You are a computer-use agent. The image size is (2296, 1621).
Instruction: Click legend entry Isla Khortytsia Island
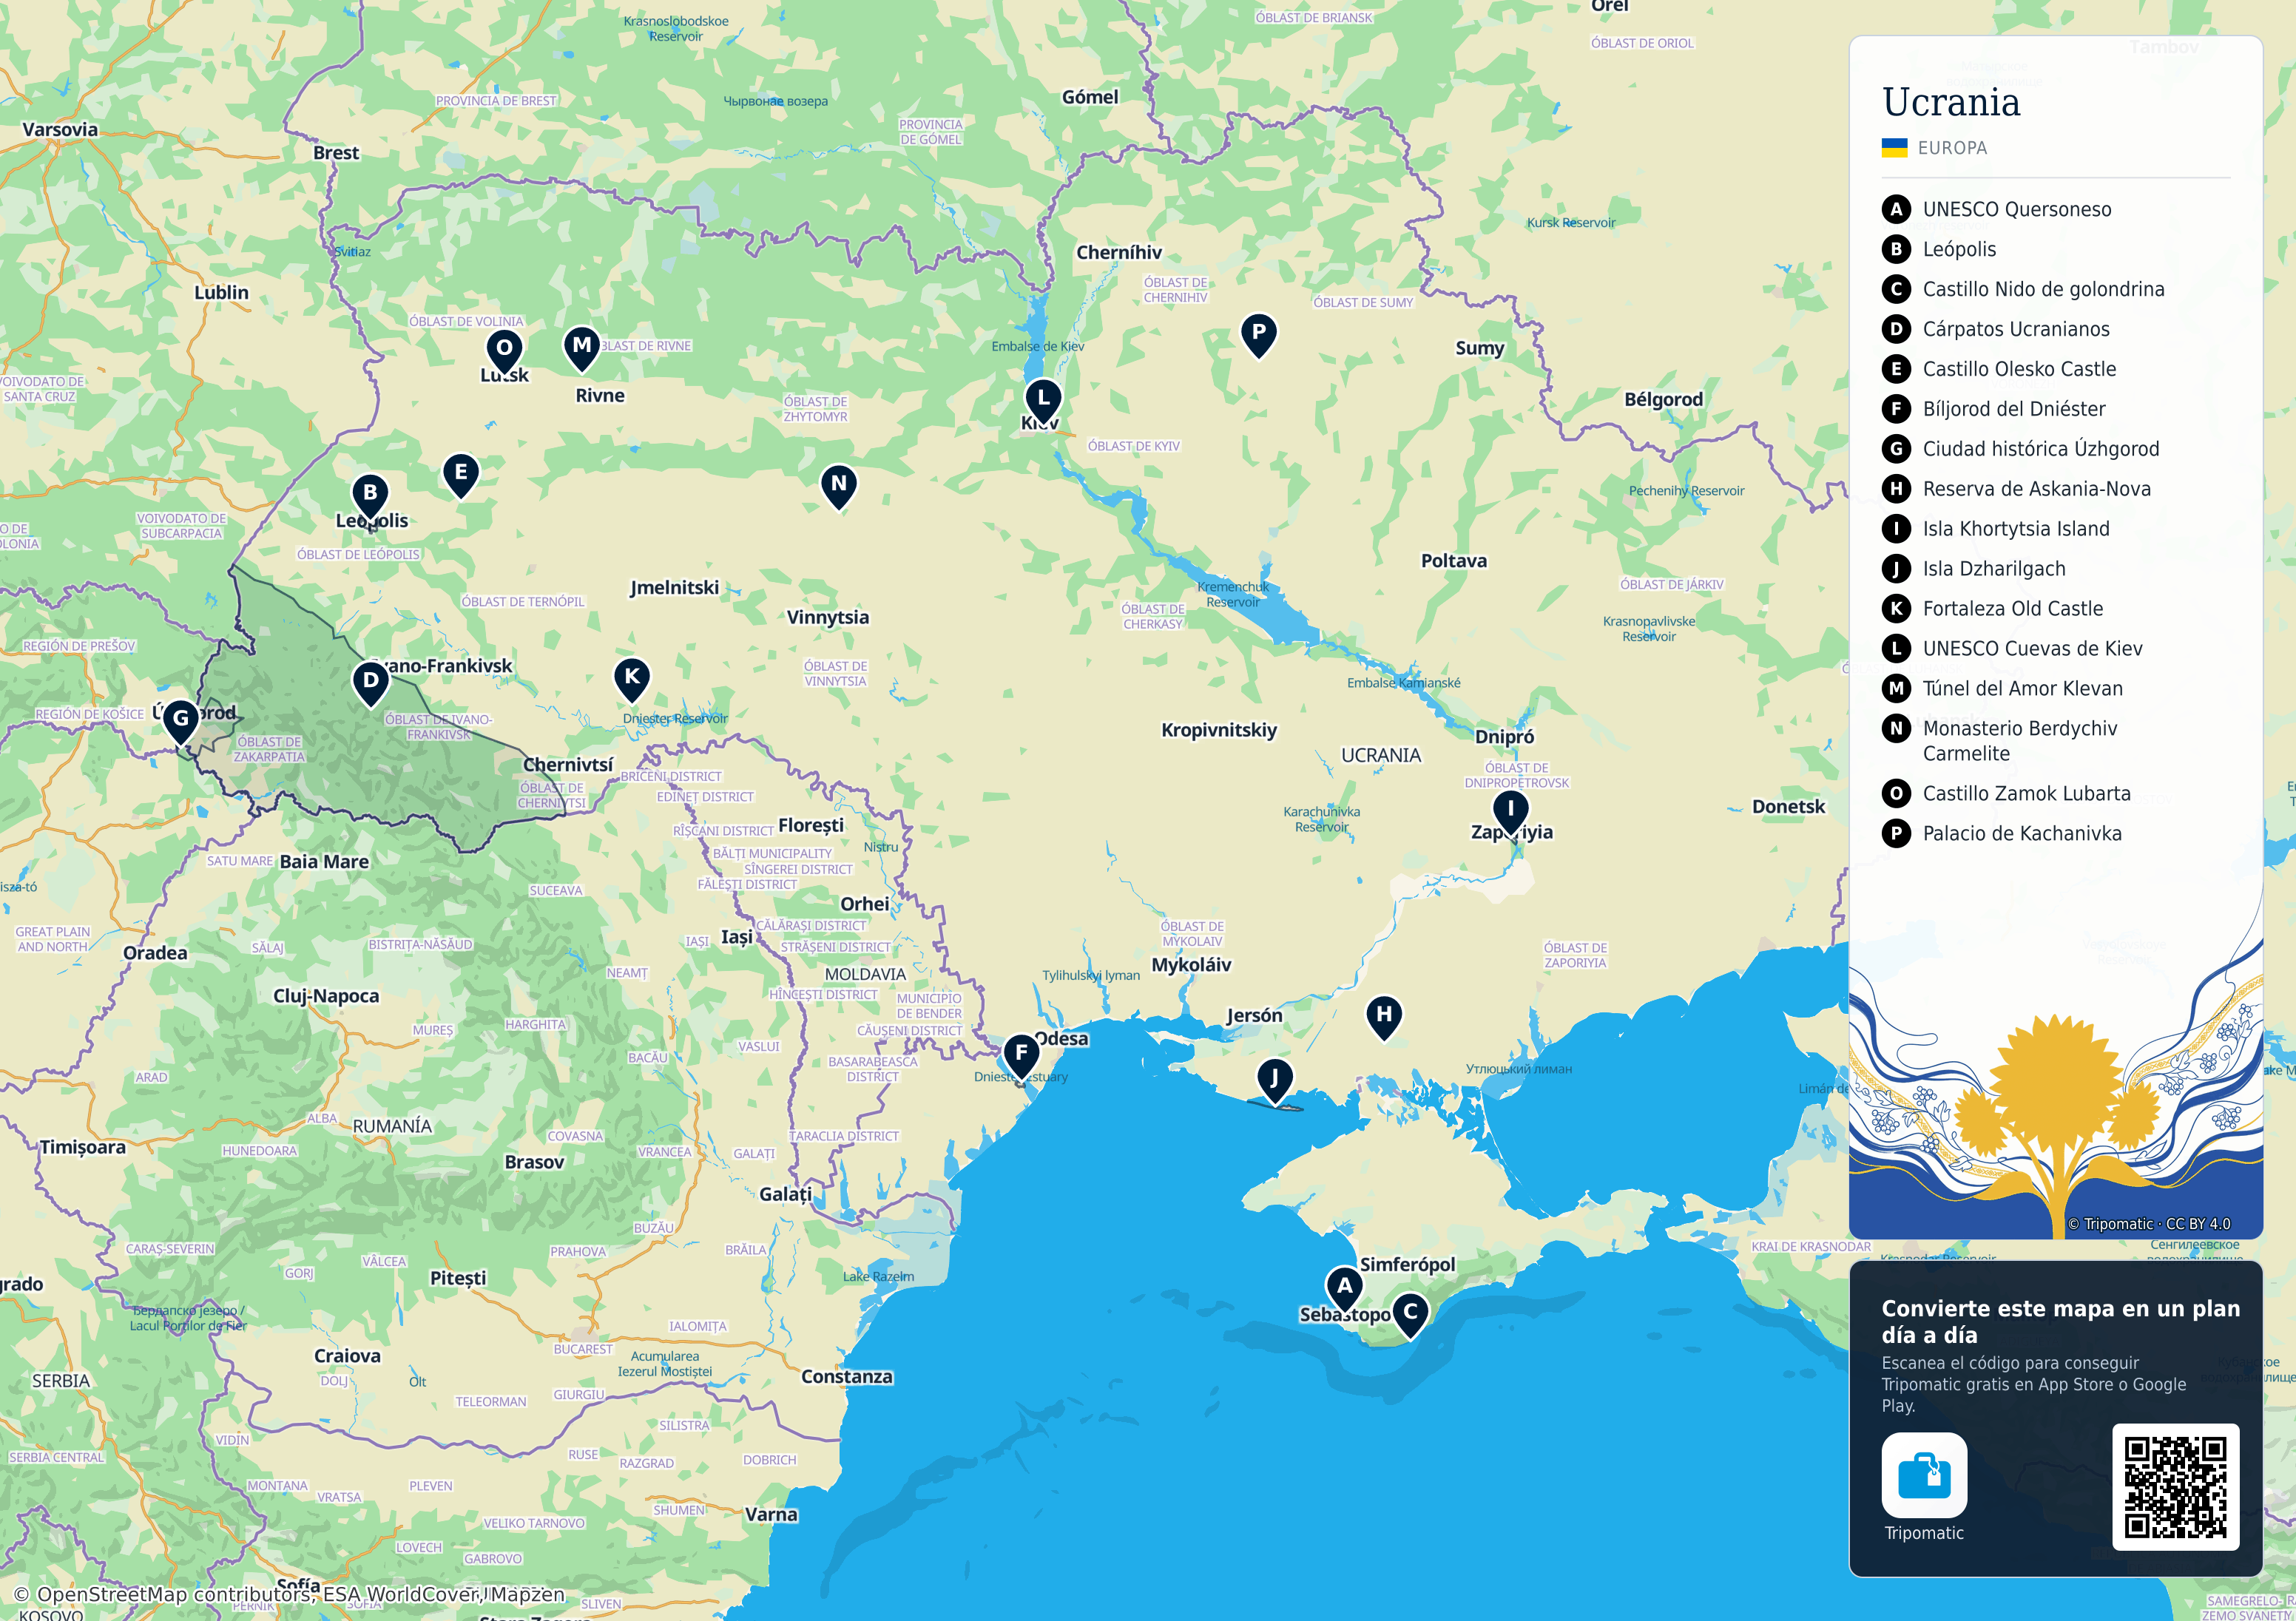tap(2016, 529)
